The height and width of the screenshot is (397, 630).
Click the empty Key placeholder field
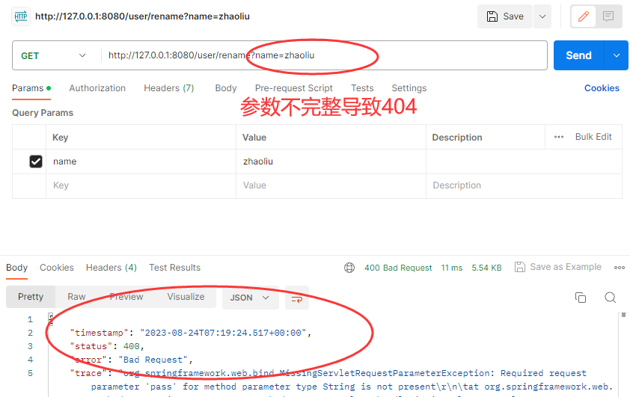pos(141,186)
